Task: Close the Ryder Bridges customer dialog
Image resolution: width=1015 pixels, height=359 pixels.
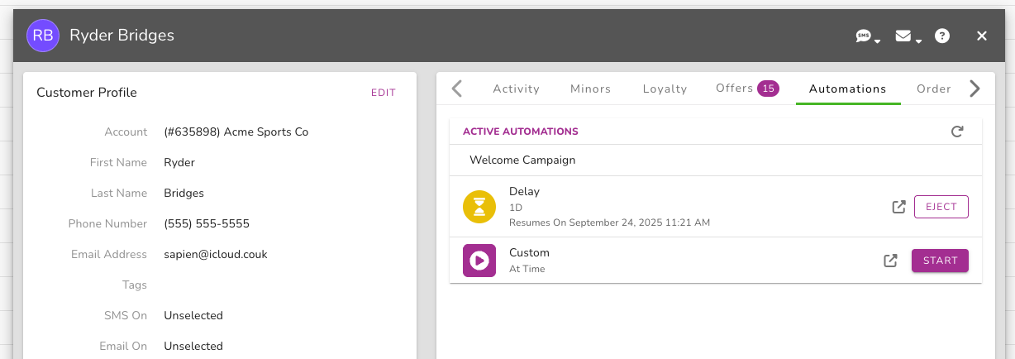Action: click(x=982, y=36)
